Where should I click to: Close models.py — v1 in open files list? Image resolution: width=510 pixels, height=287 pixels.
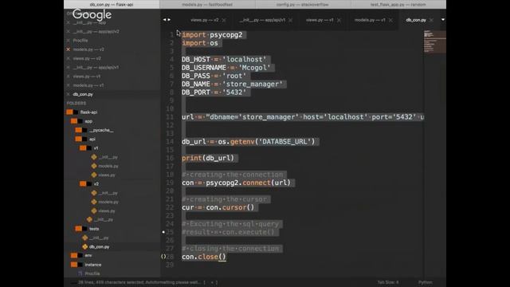[69, 85]
